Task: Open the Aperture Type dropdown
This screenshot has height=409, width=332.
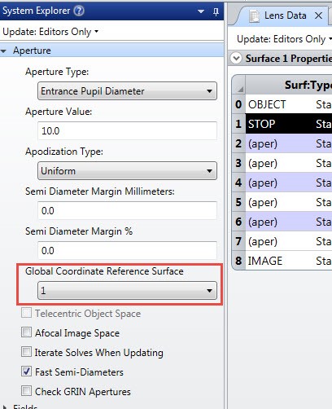Action: 127,91
